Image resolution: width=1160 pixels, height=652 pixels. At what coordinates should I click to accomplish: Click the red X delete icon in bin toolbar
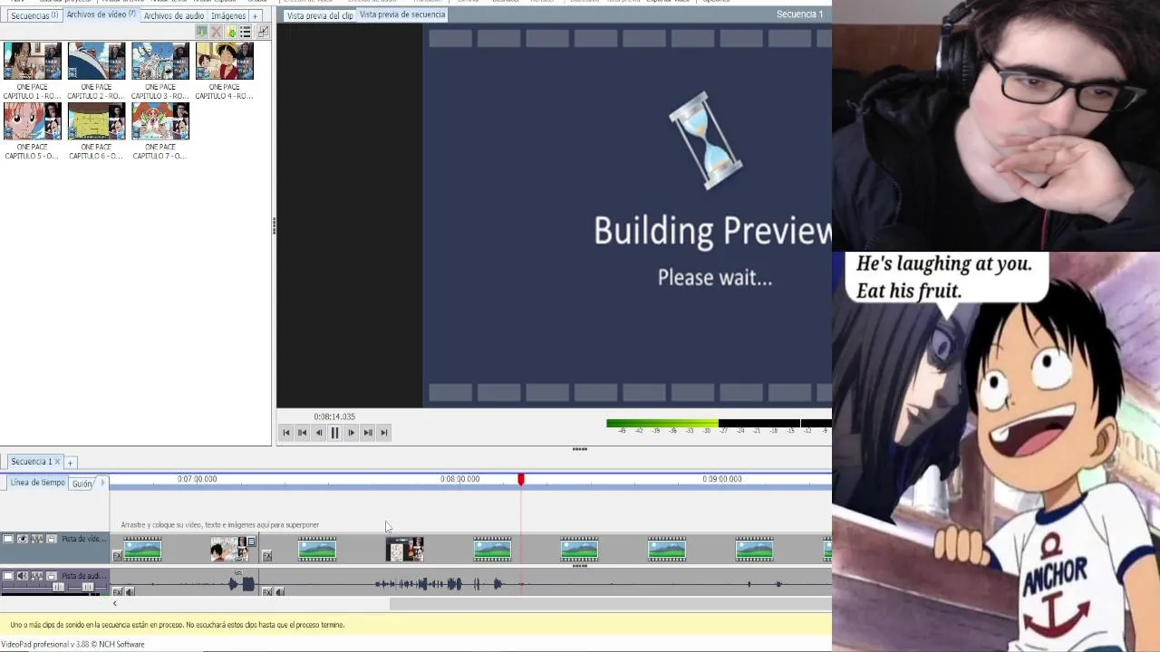click(217, 32)
